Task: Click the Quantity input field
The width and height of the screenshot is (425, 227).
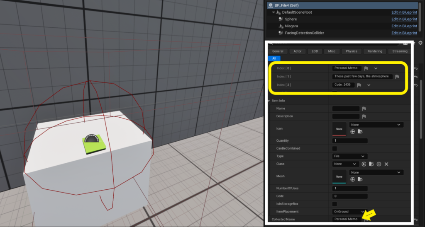Action: click(x=350, y=141)
